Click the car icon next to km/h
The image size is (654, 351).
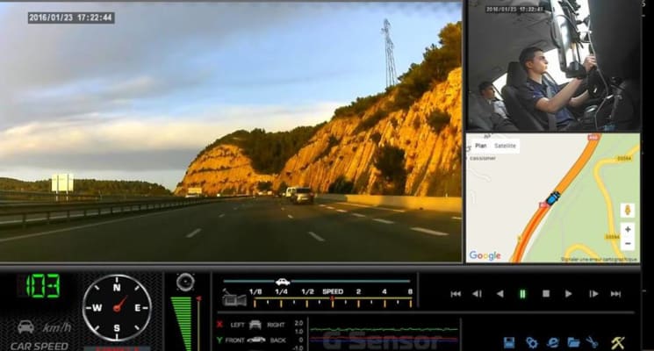(25, 326)
